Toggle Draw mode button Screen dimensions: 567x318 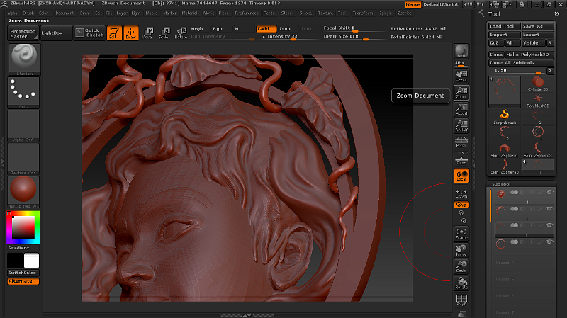(x=131, y=33)
